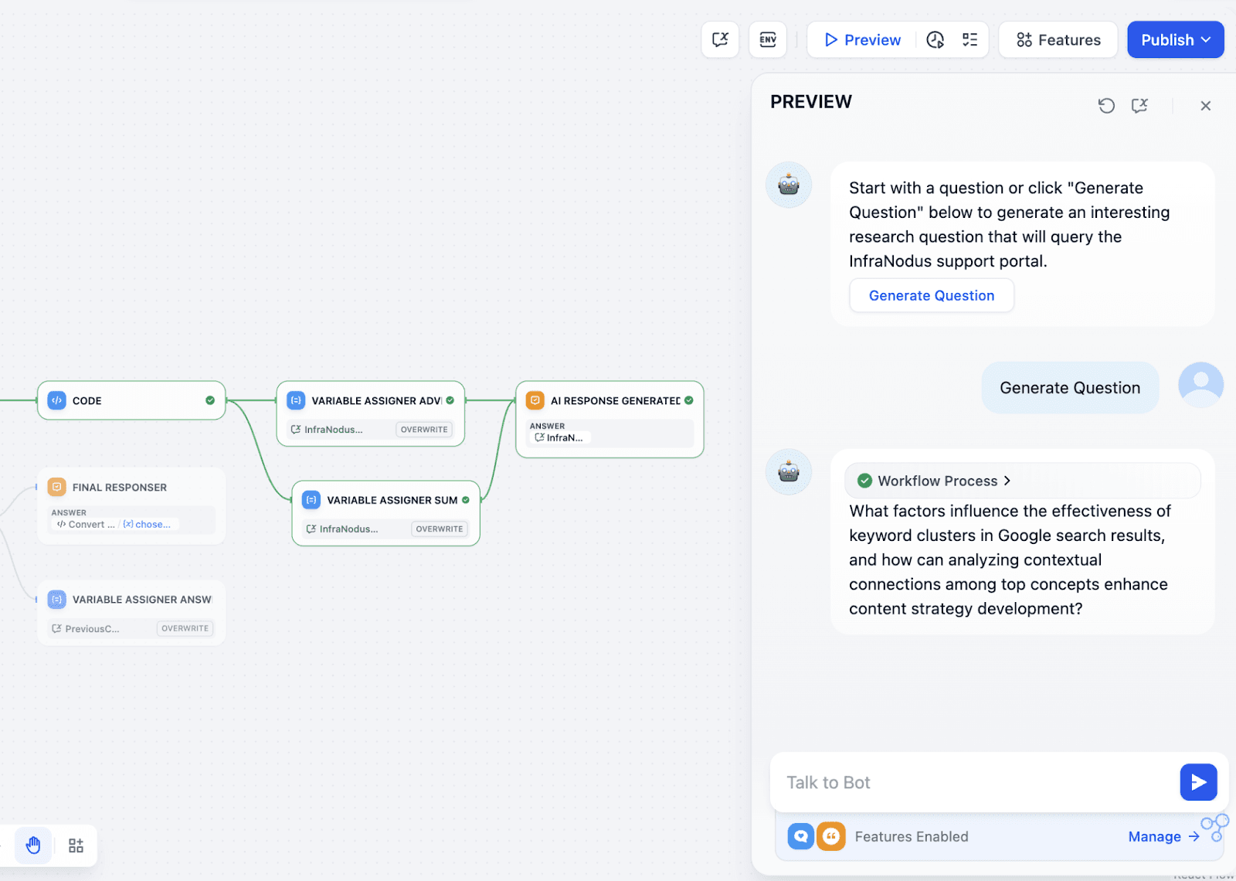Click the add node grid icon
Image resolution: width=1236 pixels, height=881 pixels.
click(76, 845)
